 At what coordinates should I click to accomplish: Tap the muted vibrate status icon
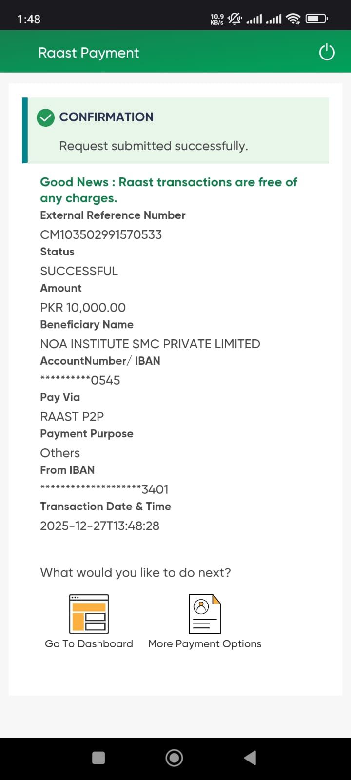click(234, 19)
